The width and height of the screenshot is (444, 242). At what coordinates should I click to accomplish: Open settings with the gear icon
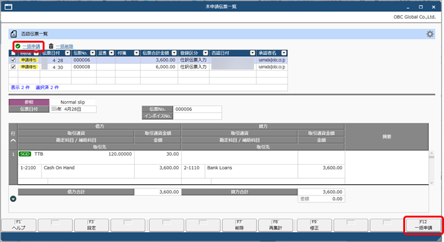tap(430, 34)
